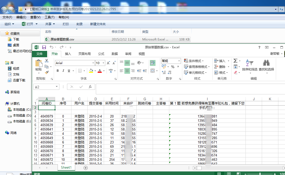Click the zoom slider in Excel status bar
Image resolution: width=285 pixels, height=175 pixels.
[260, 174]
